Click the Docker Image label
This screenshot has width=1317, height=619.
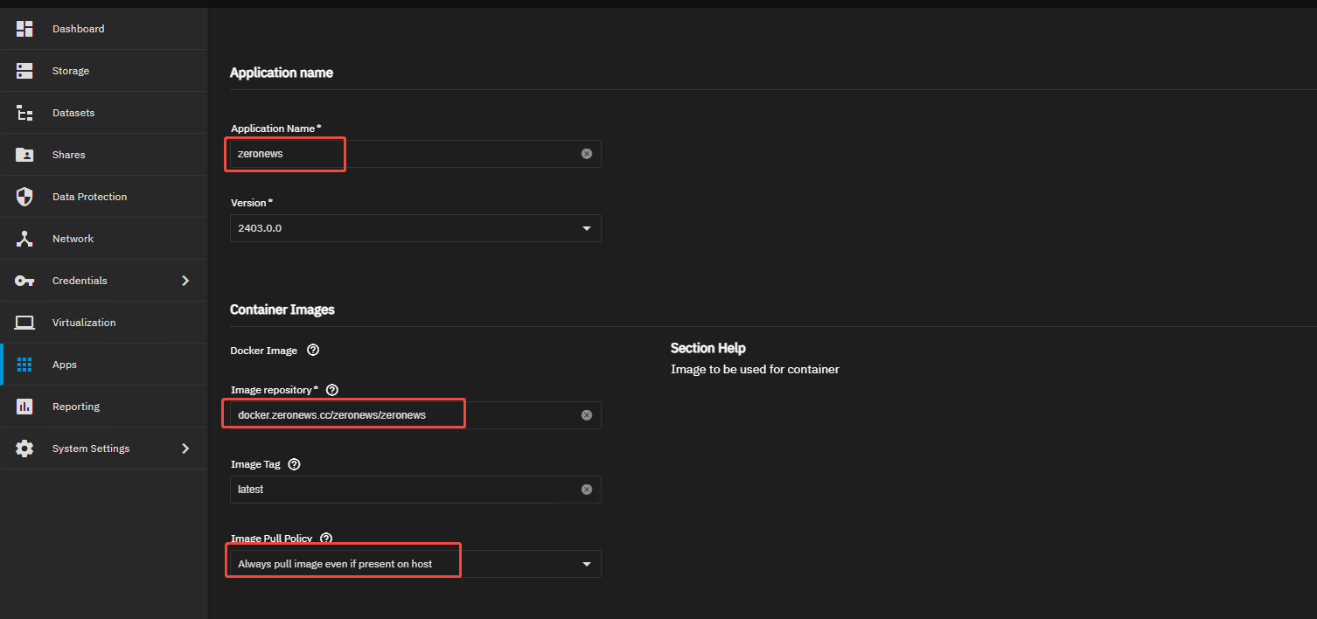tap(263, 351)
